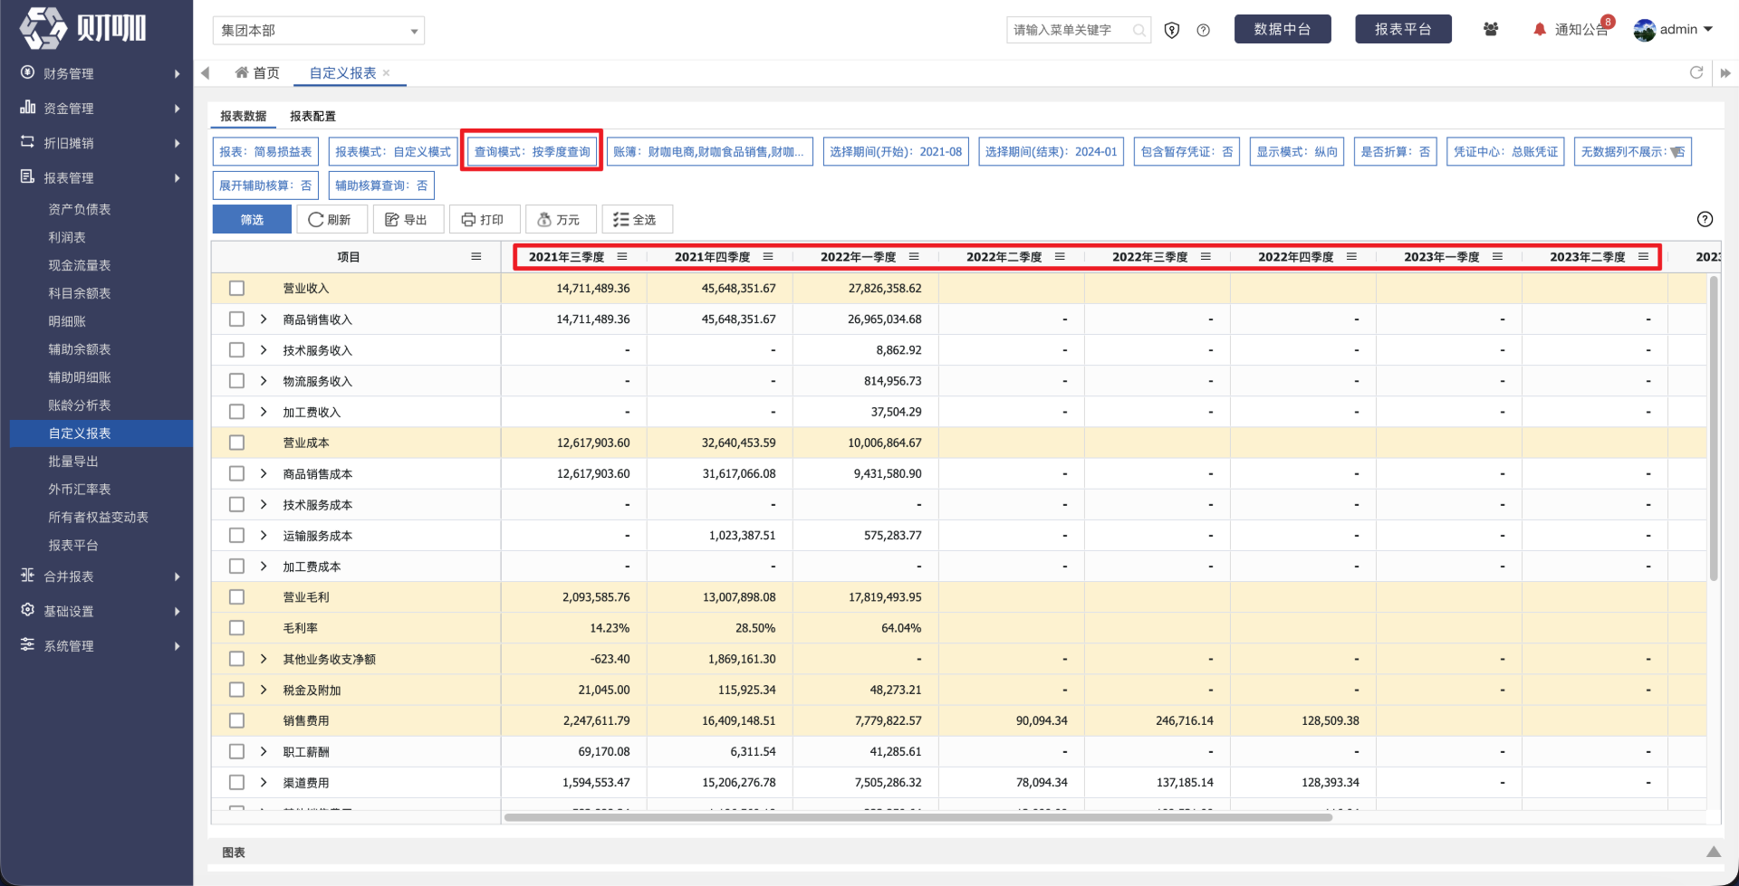Open the help question mark icon in header
This screenshot has height=886, width=1739.
(x=1203, y=30)
